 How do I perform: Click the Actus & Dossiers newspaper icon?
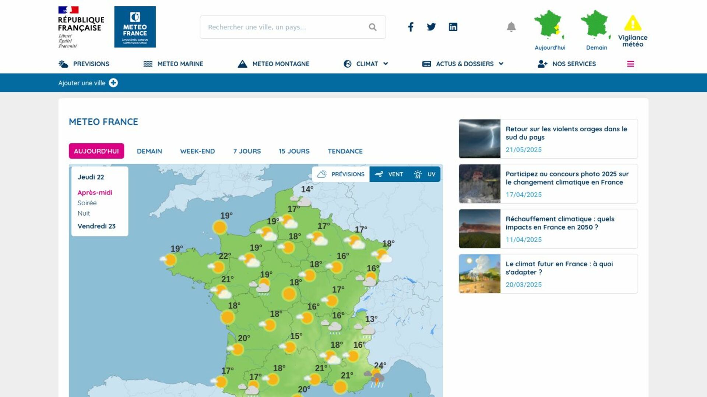426,64
